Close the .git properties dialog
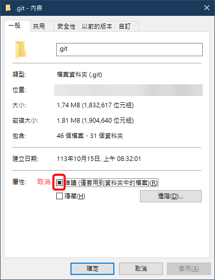The width and height of the screenshot is (215, 280). [207, 8]
